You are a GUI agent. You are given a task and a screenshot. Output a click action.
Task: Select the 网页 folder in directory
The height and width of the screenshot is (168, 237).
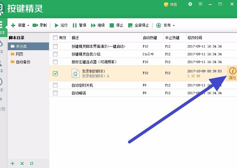pos(19,54)
